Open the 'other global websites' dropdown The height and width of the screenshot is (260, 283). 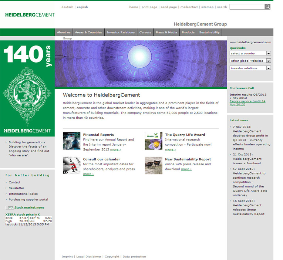pyautogui.click(x=250, y=61)
